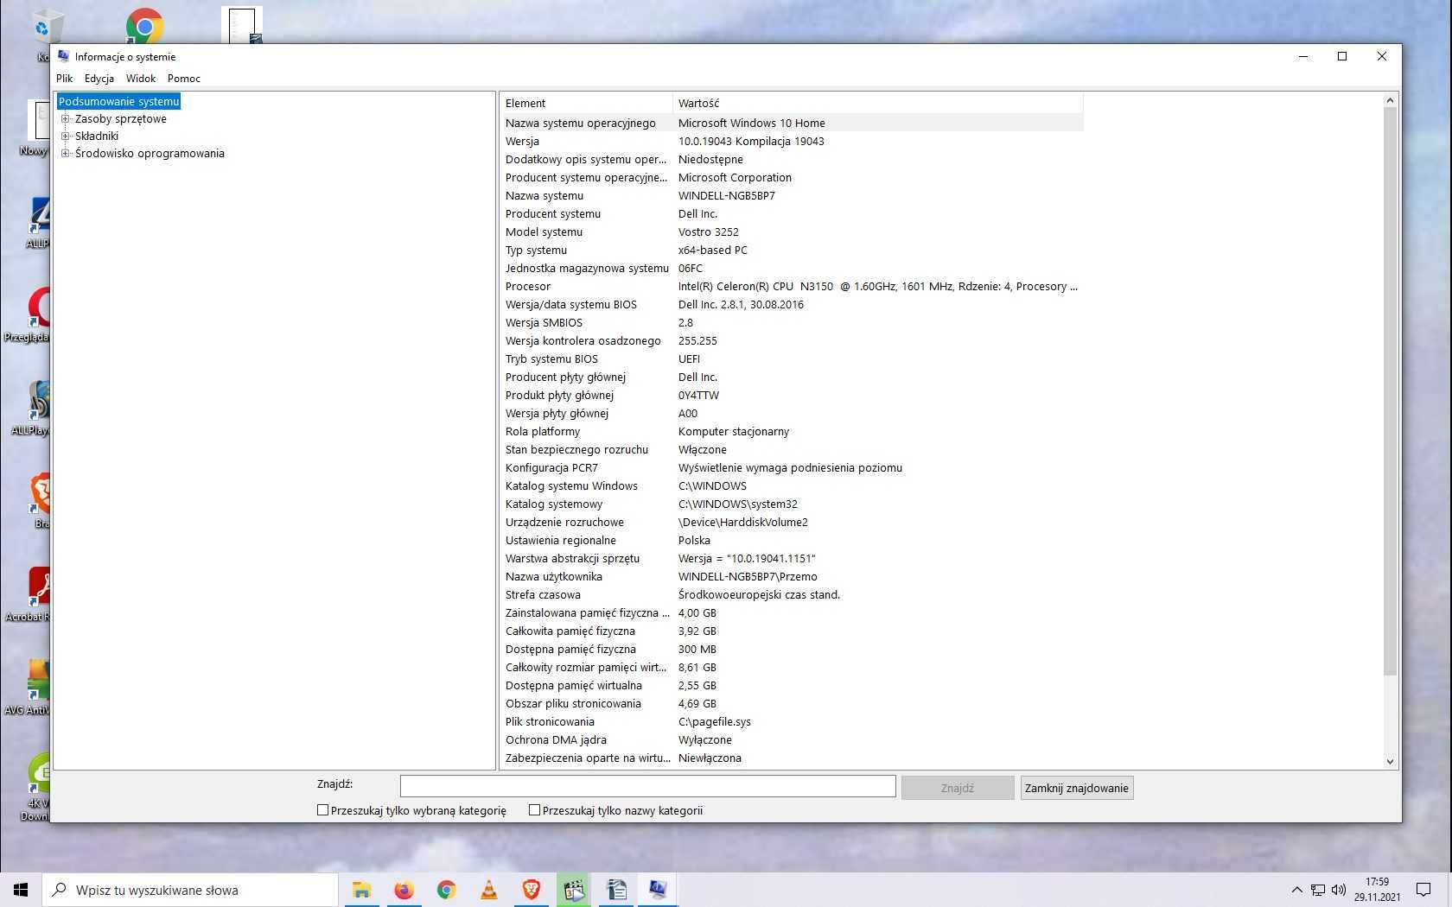Click the disabled Znajdź button

tap(958, 788)
